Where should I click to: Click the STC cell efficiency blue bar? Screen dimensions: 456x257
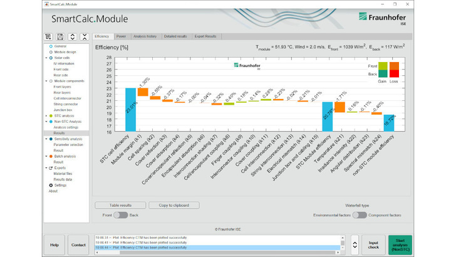[130, 110]
